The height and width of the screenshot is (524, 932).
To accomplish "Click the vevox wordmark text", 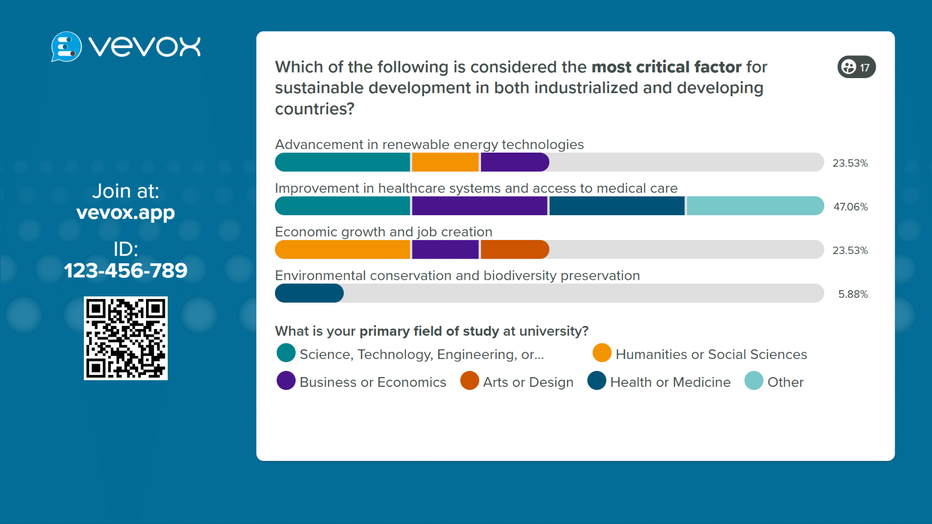I will [144, 47].
